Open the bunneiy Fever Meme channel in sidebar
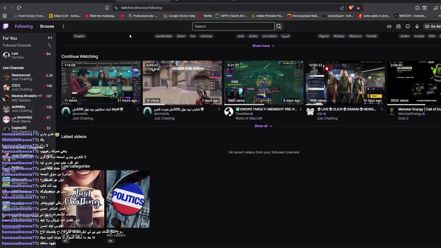The image size is (441, 248). point(28,119)
